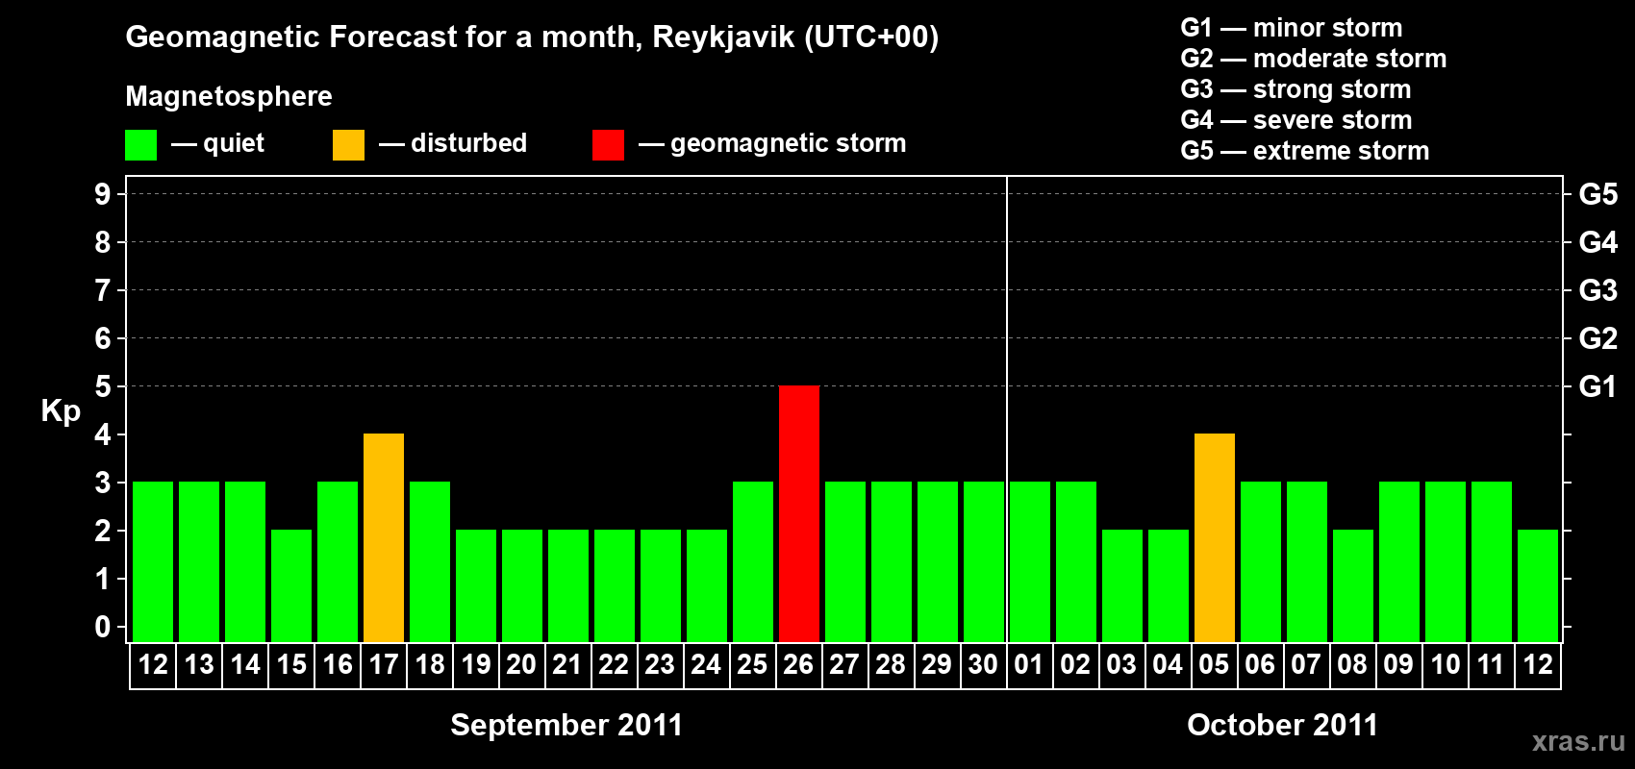The image size is (1635, 769).
Task: Click the G4 label on right axis
Action: (1597, 242)
